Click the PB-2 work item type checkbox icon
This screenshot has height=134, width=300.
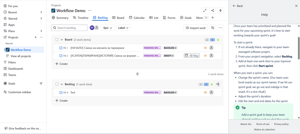tap(61, 56)
